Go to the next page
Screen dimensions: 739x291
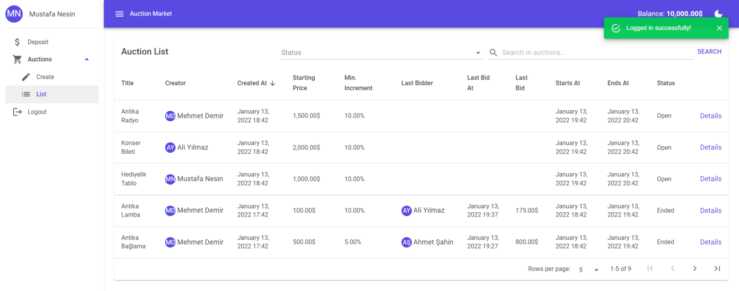click(695, 268)
